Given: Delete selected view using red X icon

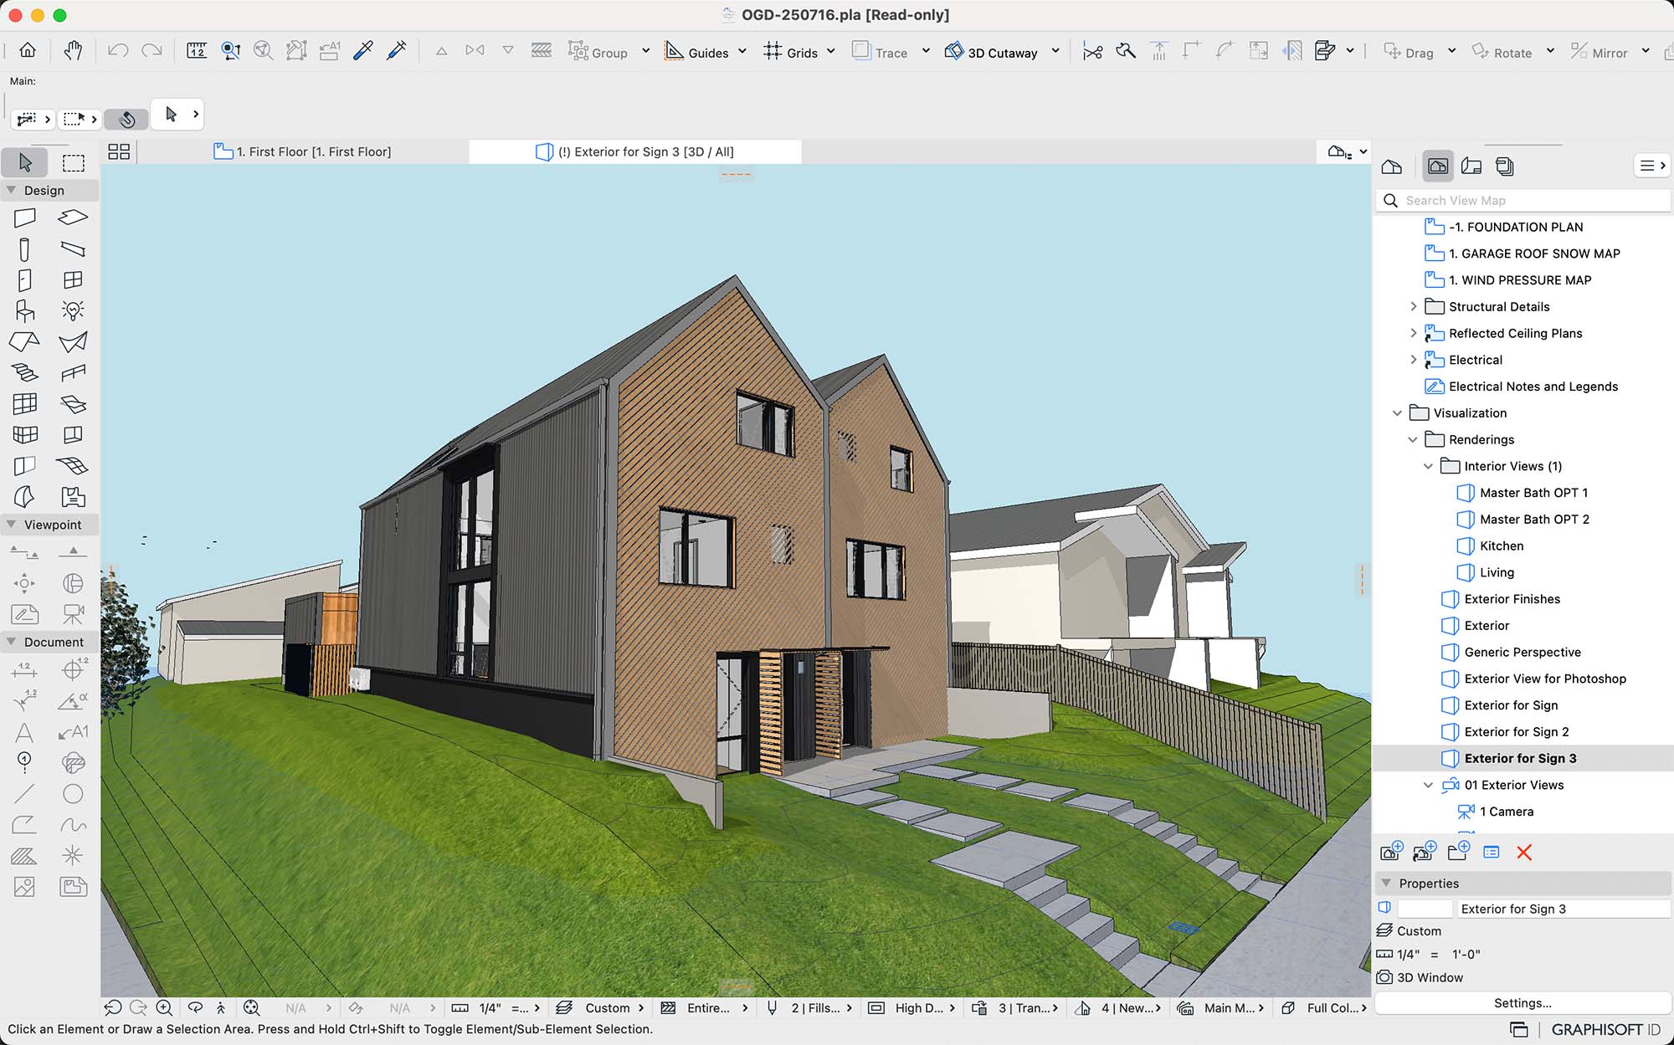Looking at the screenshot, I should click(x=1524, y=853).
